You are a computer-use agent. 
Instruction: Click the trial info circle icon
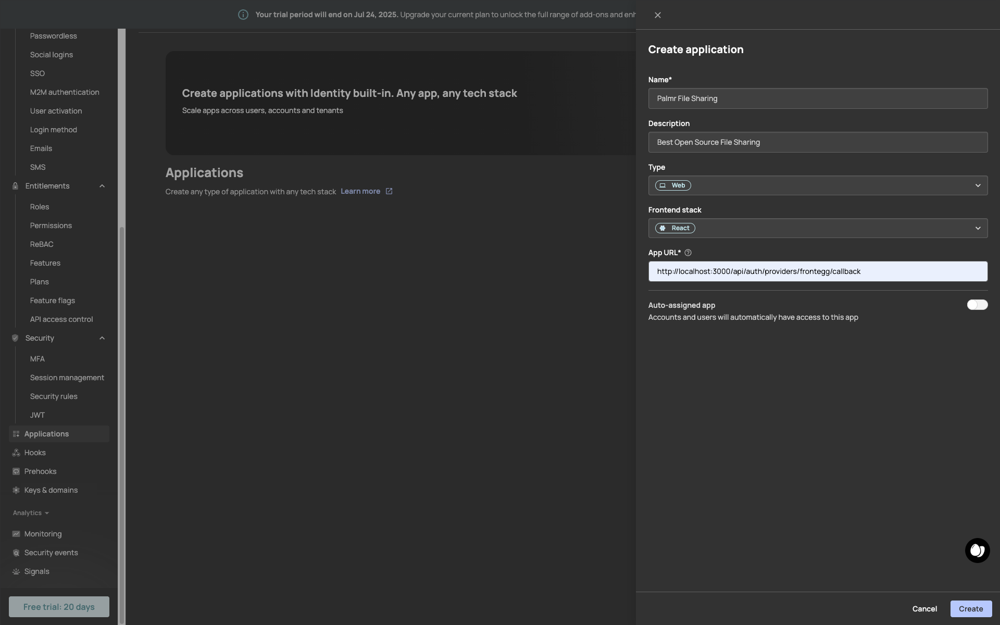[243, 15]
